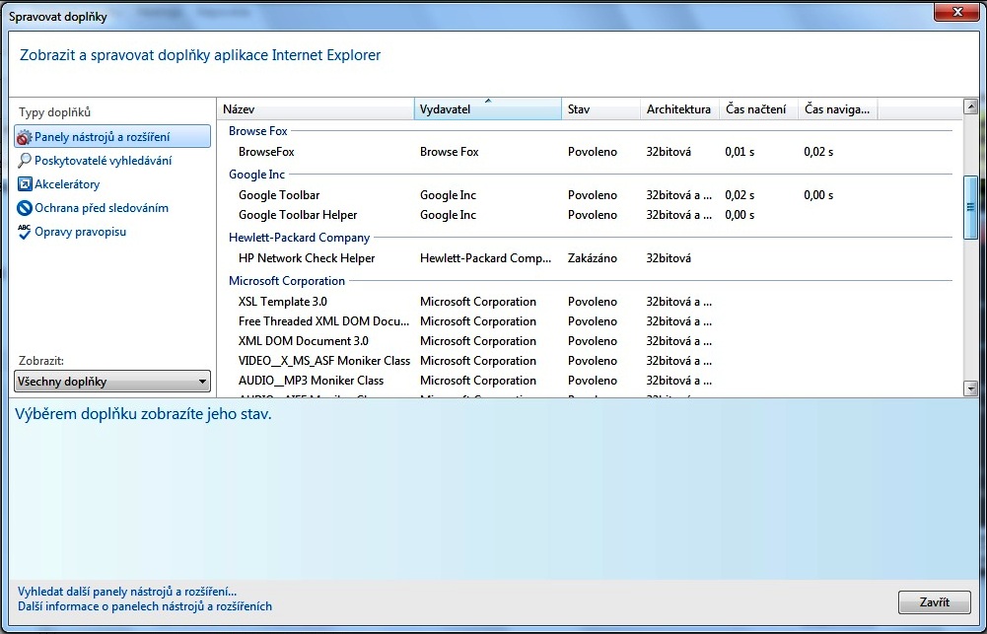The height and width of the screenshot is (634, 987).
Task: Select Ochrana před sledováním category
Action: pos(101,208)
